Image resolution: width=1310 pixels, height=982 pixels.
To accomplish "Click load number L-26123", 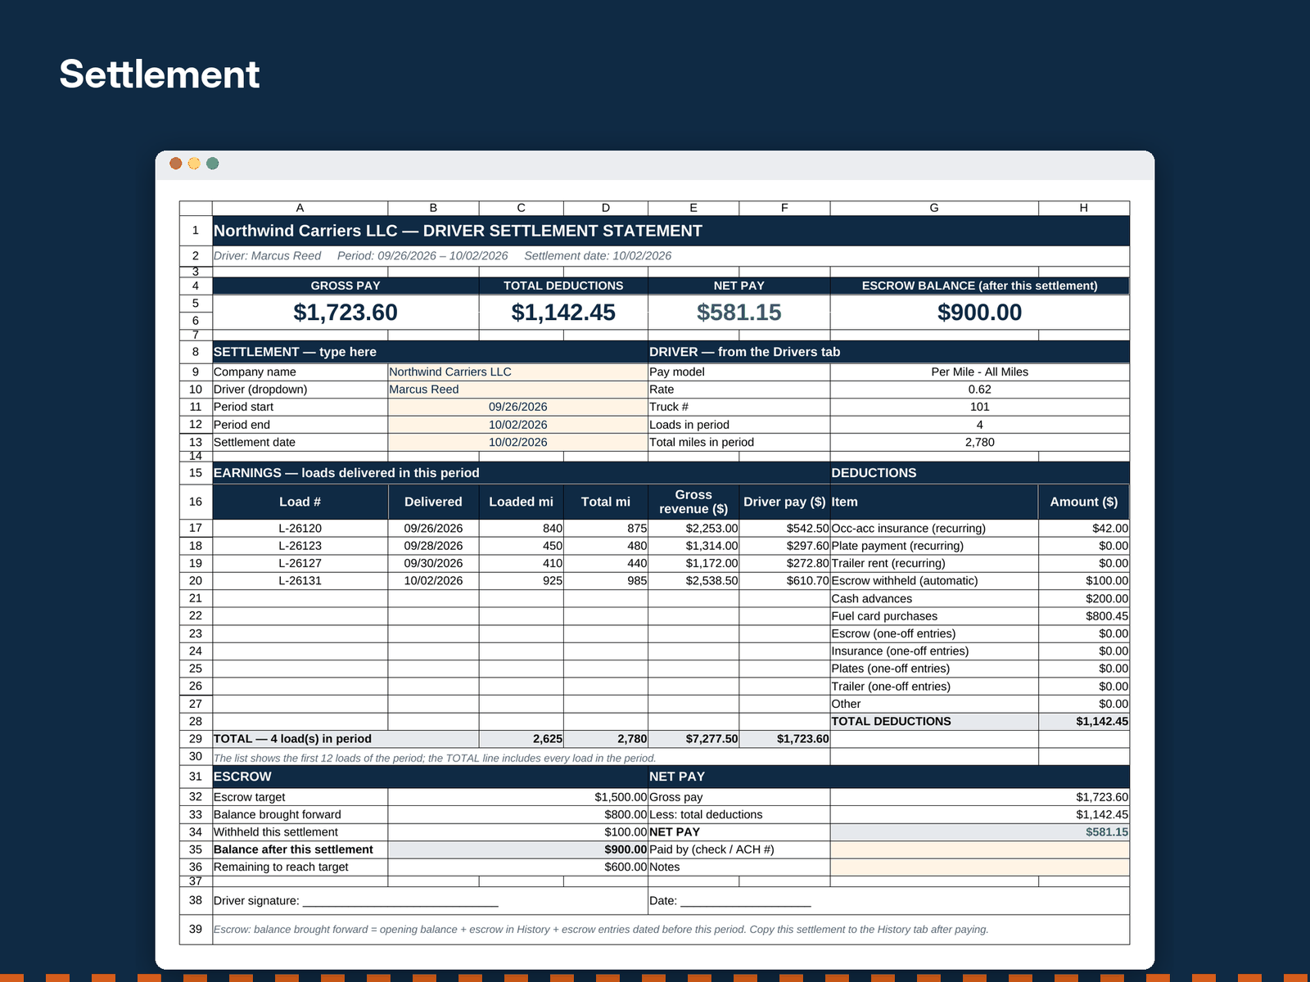I will click(300, 546).
